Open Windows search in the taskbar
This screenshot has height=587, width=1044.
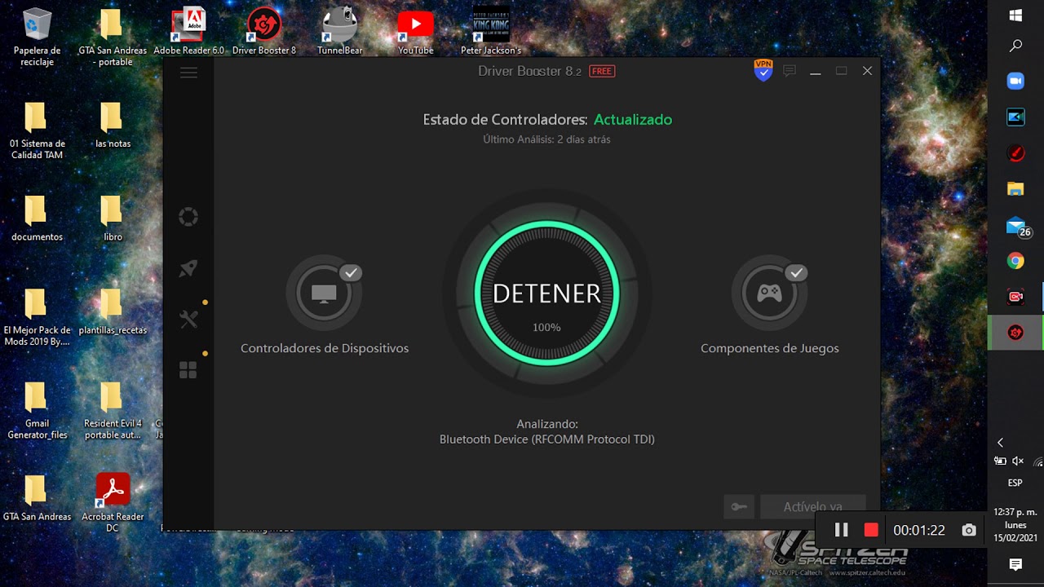coord(1015,46)
